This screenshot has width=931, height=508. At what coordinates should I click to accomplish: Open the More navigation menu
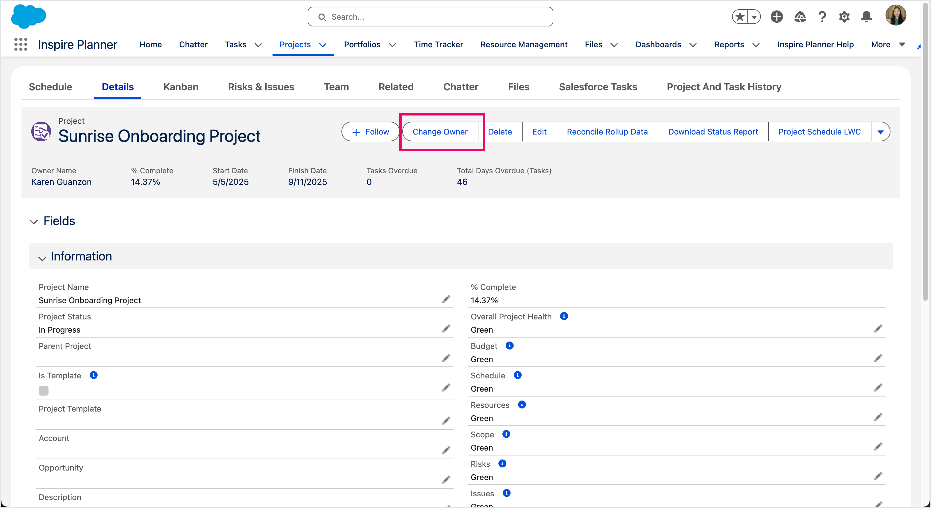point(888,45)
